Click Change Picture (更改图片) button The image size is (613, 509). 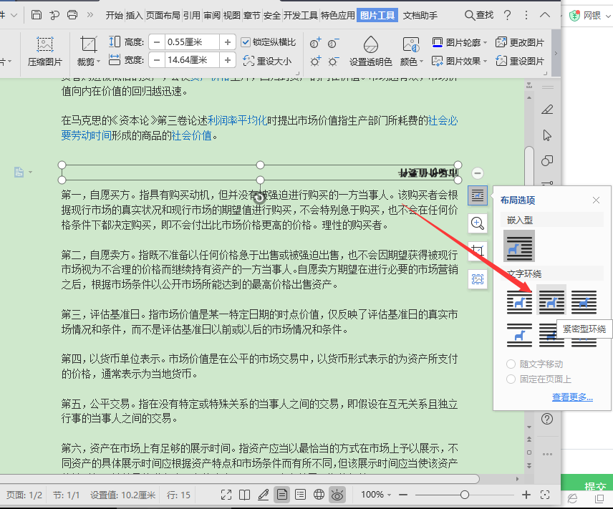pos(520,42)
